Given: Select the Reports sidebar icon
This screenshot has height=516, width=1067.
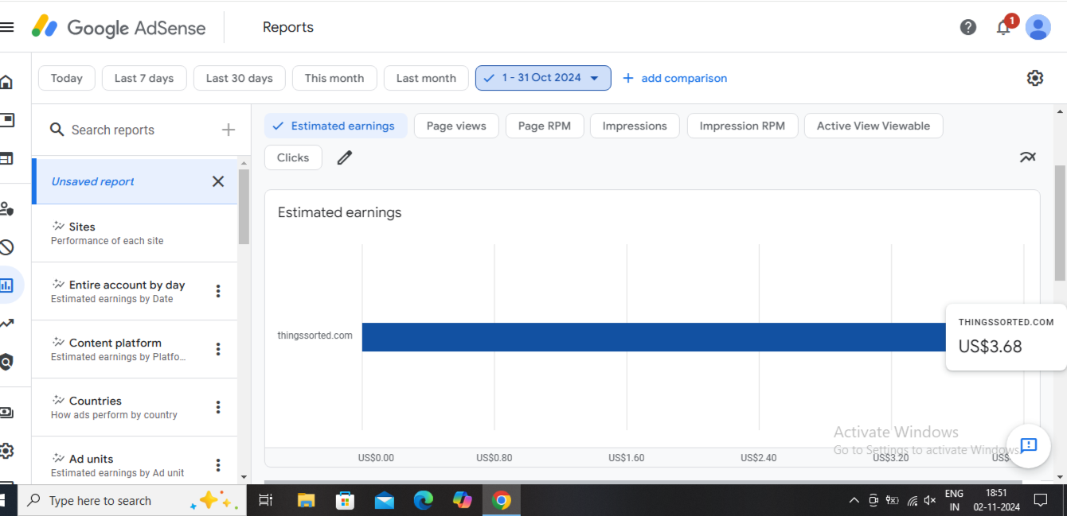Looking at the screenshot, I should [x=6, y=285].
